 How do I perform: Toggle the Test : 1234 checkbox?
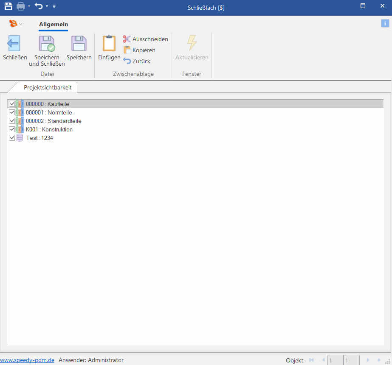(x=12, y=138)
